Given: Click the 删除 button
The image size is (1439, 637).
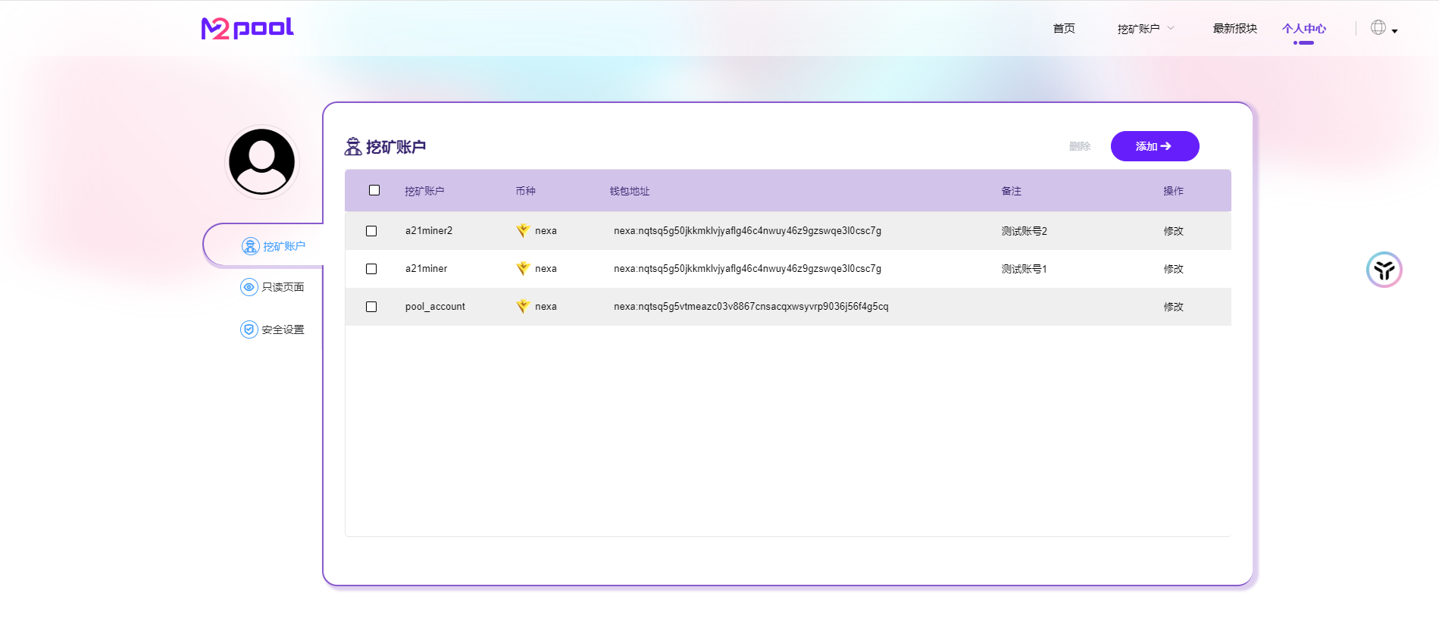Looking at the screenshot, I should [1079, 146].
